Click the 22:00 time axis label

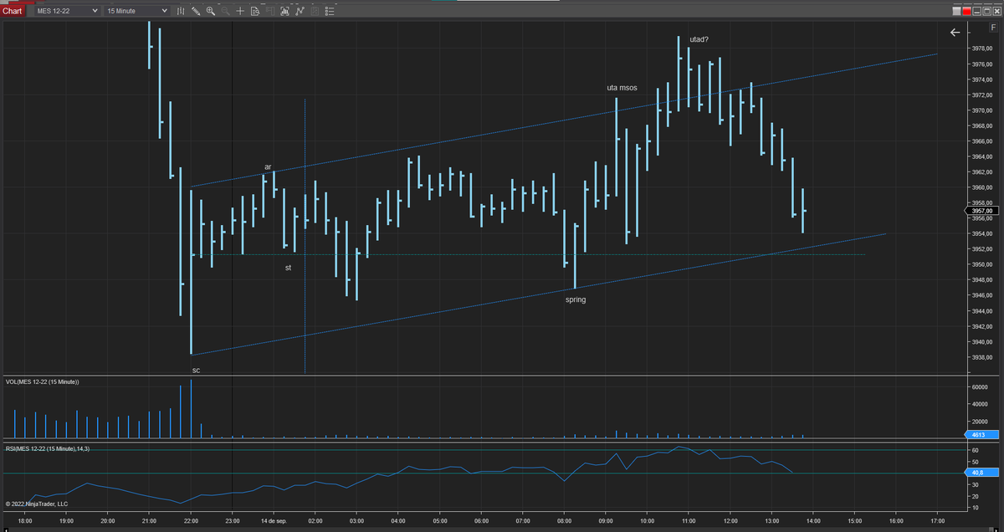coord(192,520)
